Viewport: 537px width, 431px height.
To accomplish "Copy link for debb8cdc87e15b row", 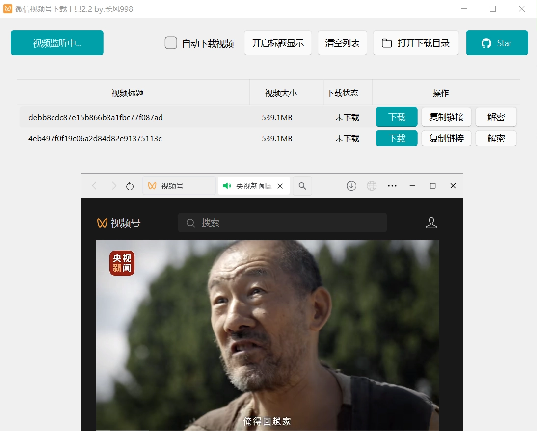I will tap(446, 117).
